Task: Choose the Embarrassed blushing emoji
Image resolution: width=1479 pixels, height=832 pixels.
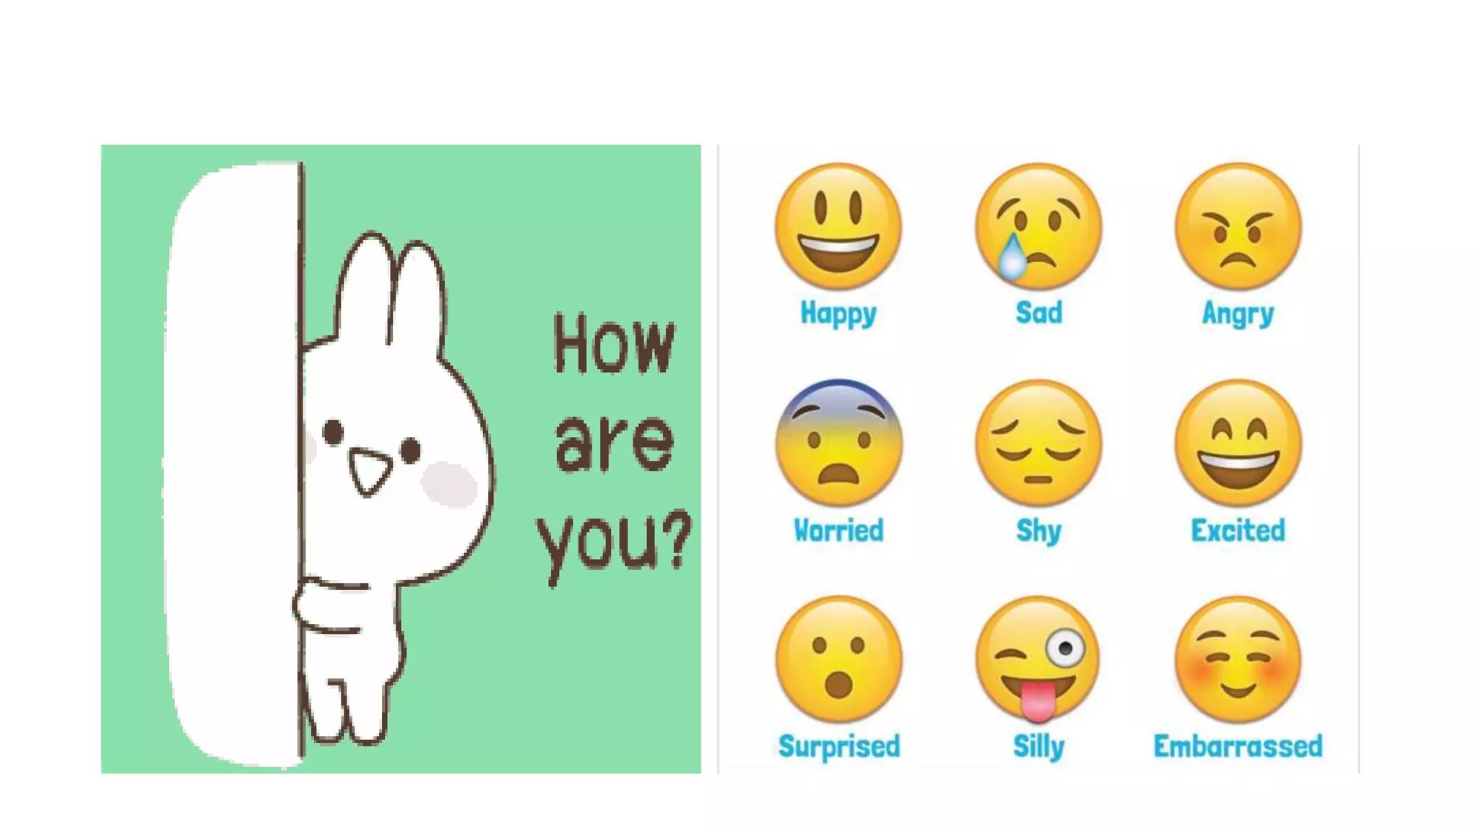Action: [x=1238, y=659]
